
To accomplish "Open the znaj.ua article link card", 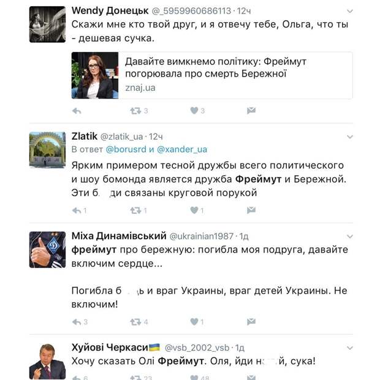I will pyautogui.click(x=211, y=75).
